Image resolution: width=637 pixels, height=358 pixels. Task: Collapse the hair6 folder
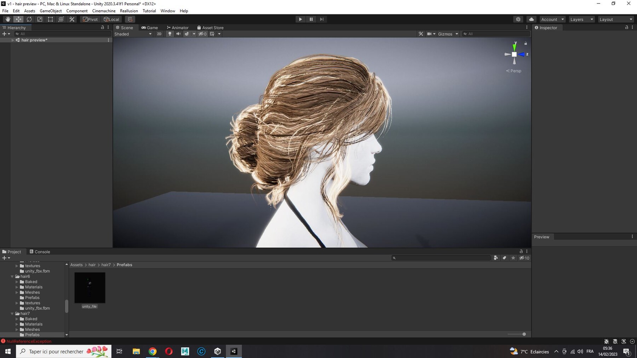[12, 276]
